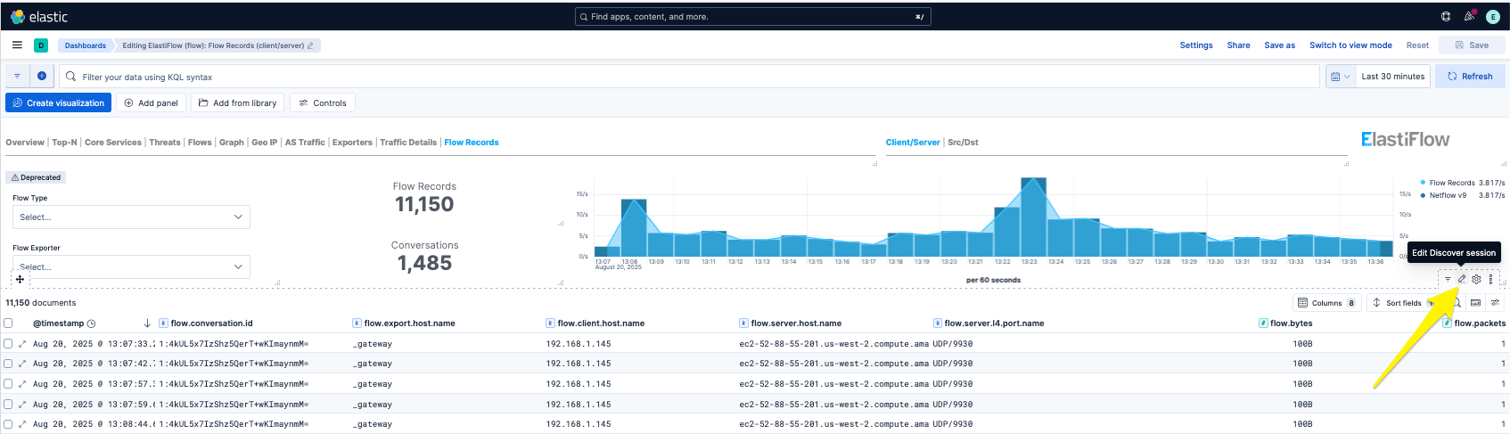This screenshot has height=434, width=1510.
Task: Open the newsfeed notifications icon
Action: [1469, 16]
